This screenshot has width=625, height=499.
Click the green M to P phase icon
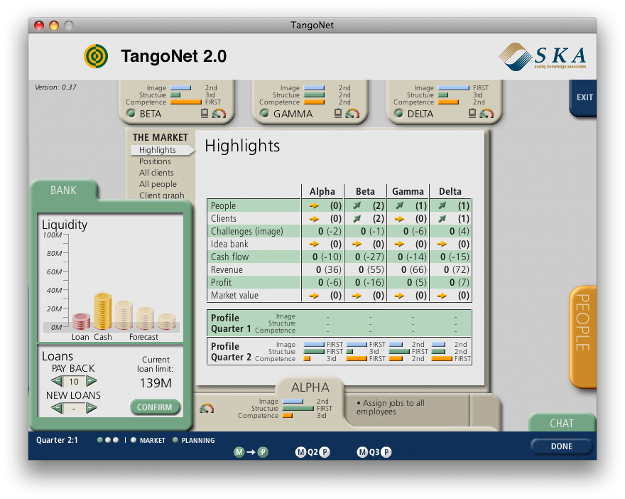(251, 451)
